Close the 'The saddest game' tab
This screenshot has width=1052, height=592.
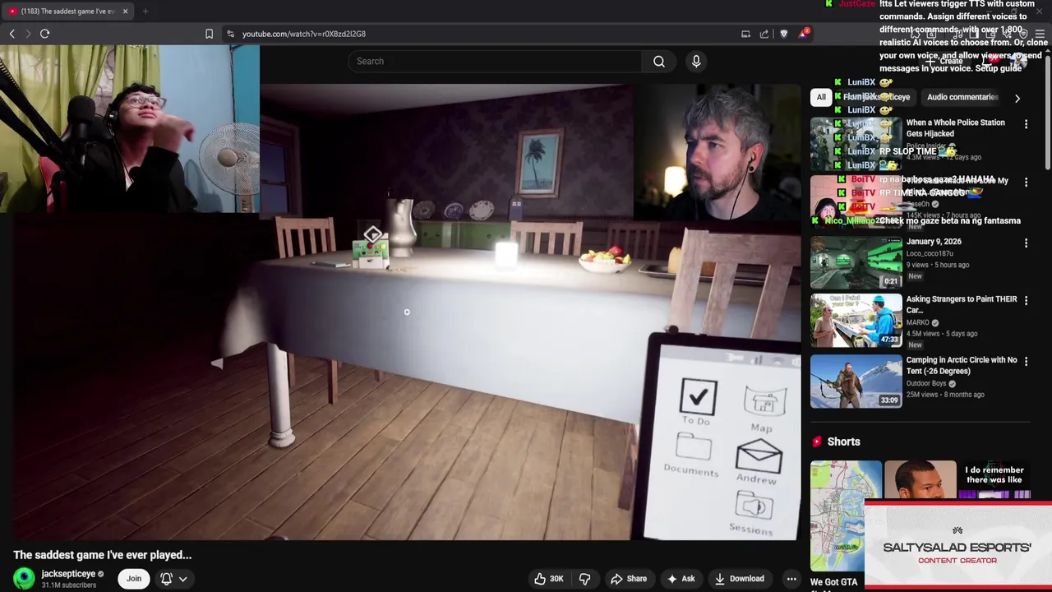pos(125,12)
